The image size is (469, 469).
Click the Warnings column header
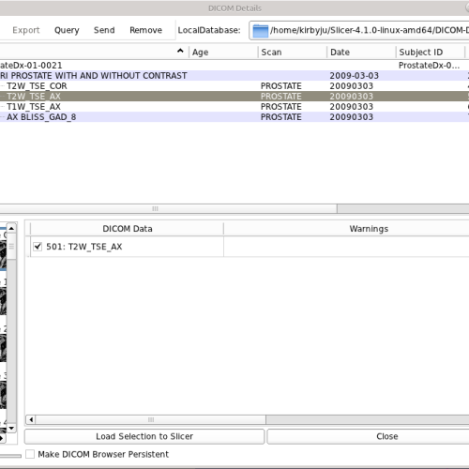[x=369, y=229]
